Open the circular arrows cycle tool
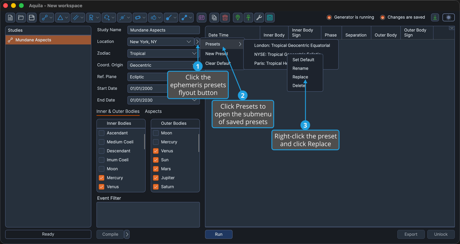Screen dimensions: 460x244 click(x=109, y=18)
